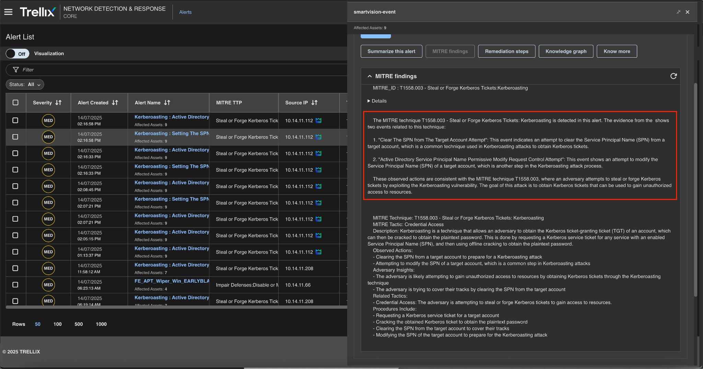Image resolution: width=703 pixels, height=369 pixels.
Task: Show 100 rows per page
Action: (57, 324)
